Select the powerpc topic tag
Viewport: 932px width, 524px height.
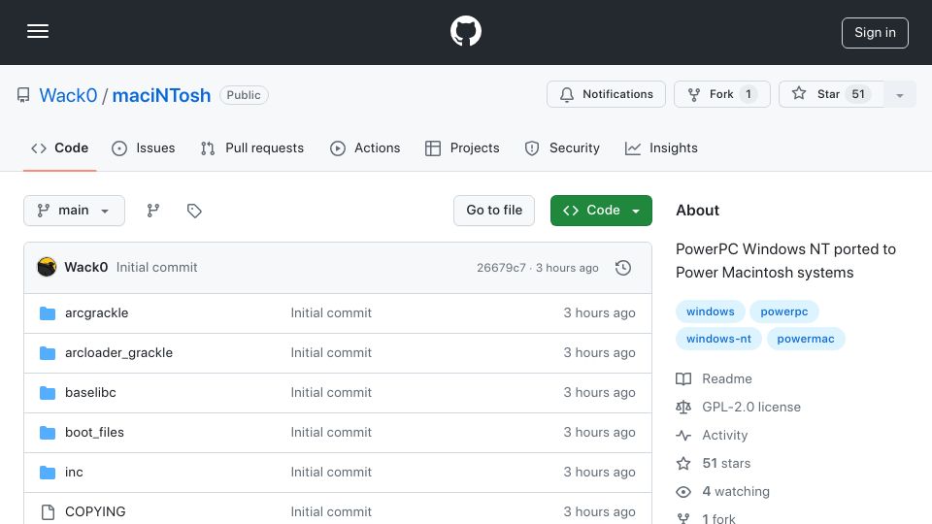tap(784, 311)
